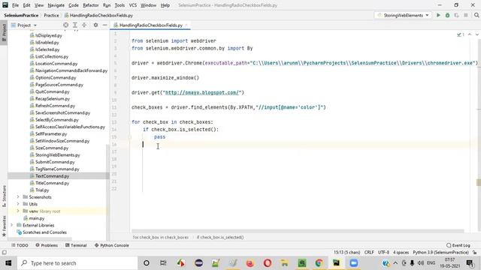Image resolution: width=481 pixels, height=270 pixels.
Task: Open the Python Console
Action: (x=112, y=245)
